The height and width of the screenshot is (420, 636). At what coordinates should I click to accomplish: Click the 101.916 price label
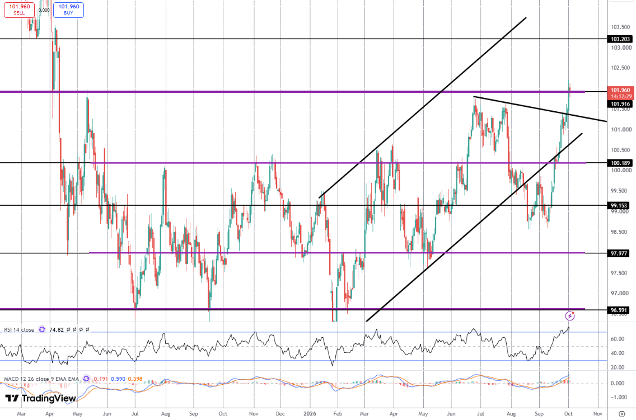tap(620, 104)
